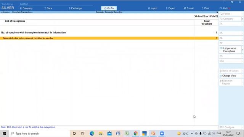Click the G: Go To button
Screen dimensions: 244x137
(x=109, y=8)
